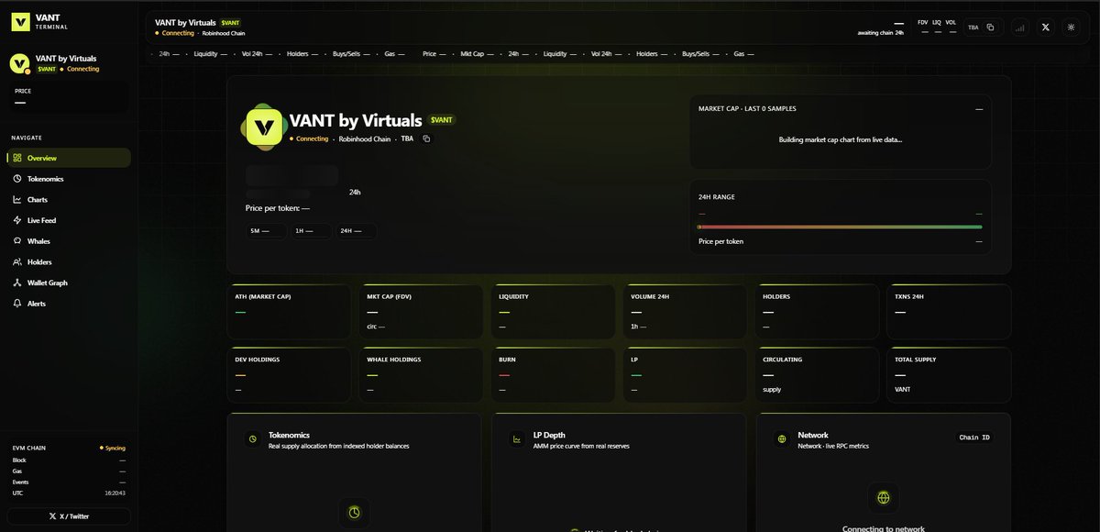Toggle the theme with the sun icon

(1072, 28)
